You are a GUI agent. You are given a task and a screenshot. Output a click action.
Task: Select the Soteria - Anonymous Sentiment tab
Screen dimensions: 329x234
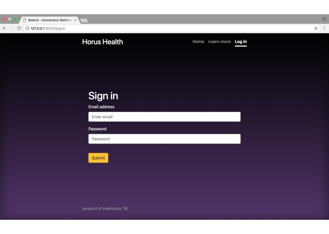coord(50,20)
